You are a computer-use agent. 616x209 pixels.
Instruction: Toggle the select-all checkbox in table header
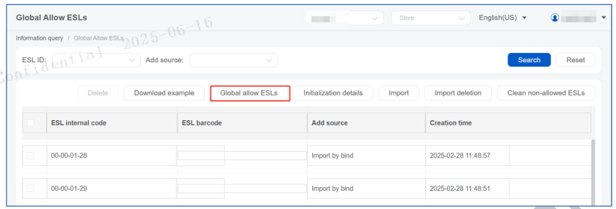click(30, 123)
